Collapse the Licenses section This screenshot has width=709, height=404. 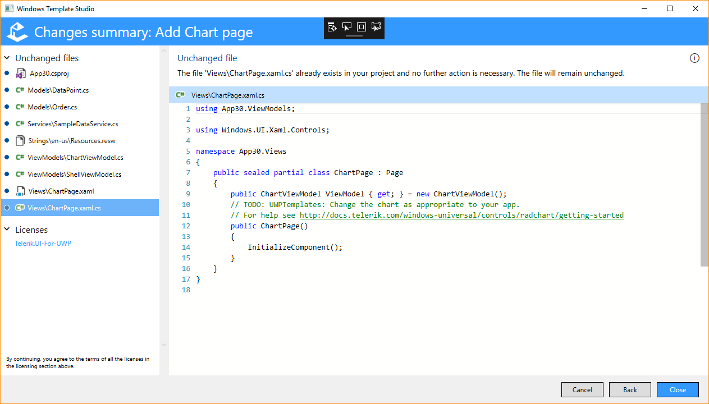tap(8, 229)
